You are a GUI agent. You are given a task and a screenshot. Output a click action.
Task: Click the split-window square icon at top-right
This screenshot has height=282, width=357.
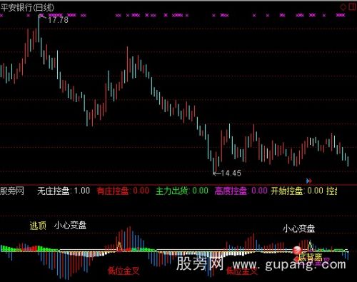(x=352, y=6)
